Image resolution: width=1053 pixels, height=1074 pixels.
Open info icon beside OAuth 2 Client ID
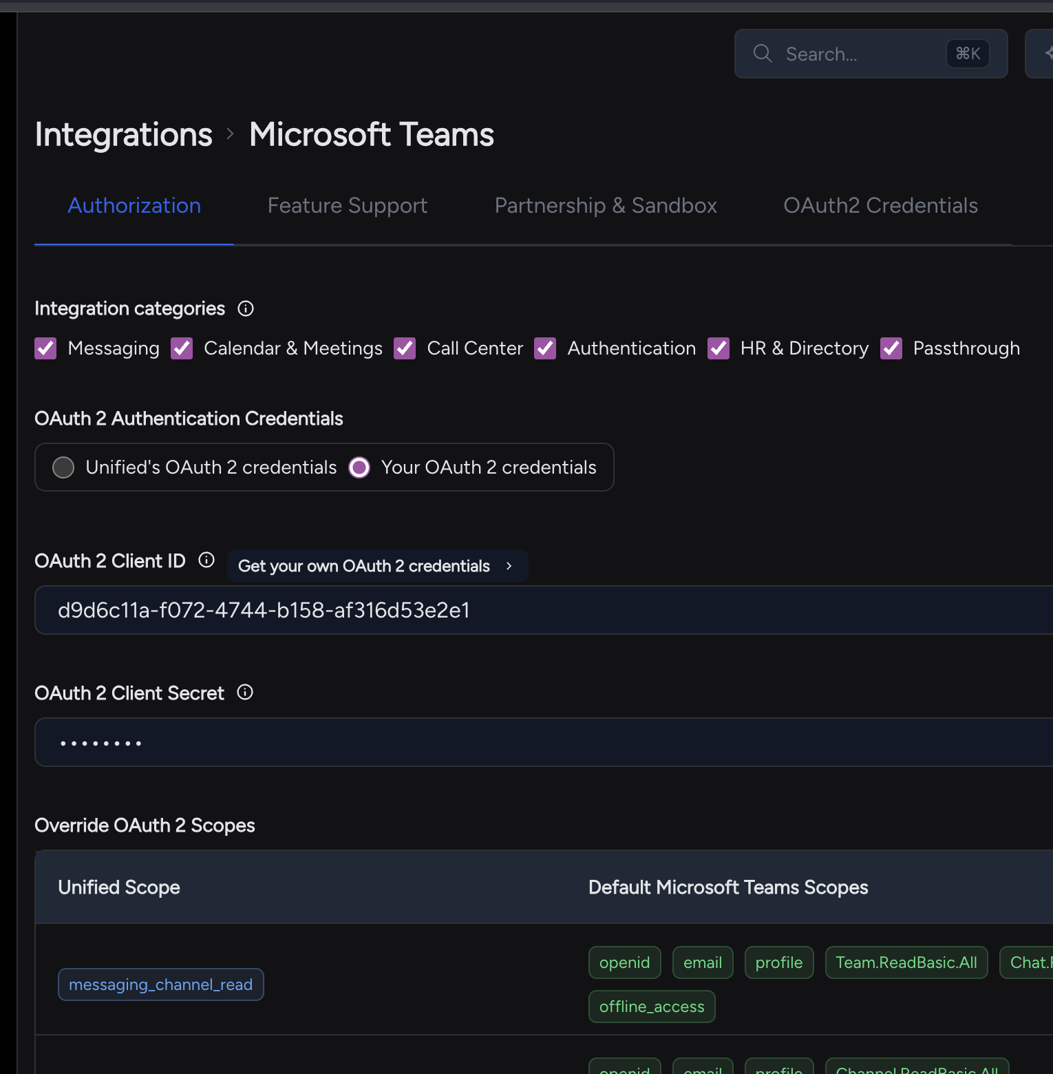coord(206,560)
